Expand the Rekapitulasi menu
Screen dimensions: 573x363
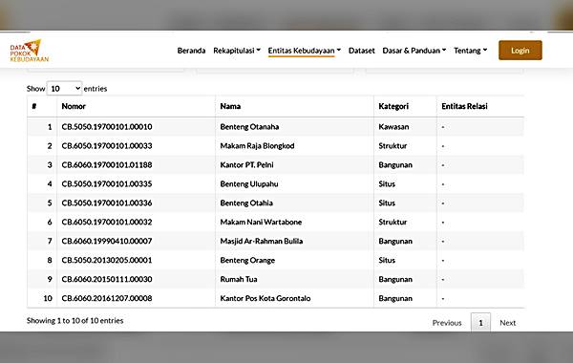click(237, 51)
